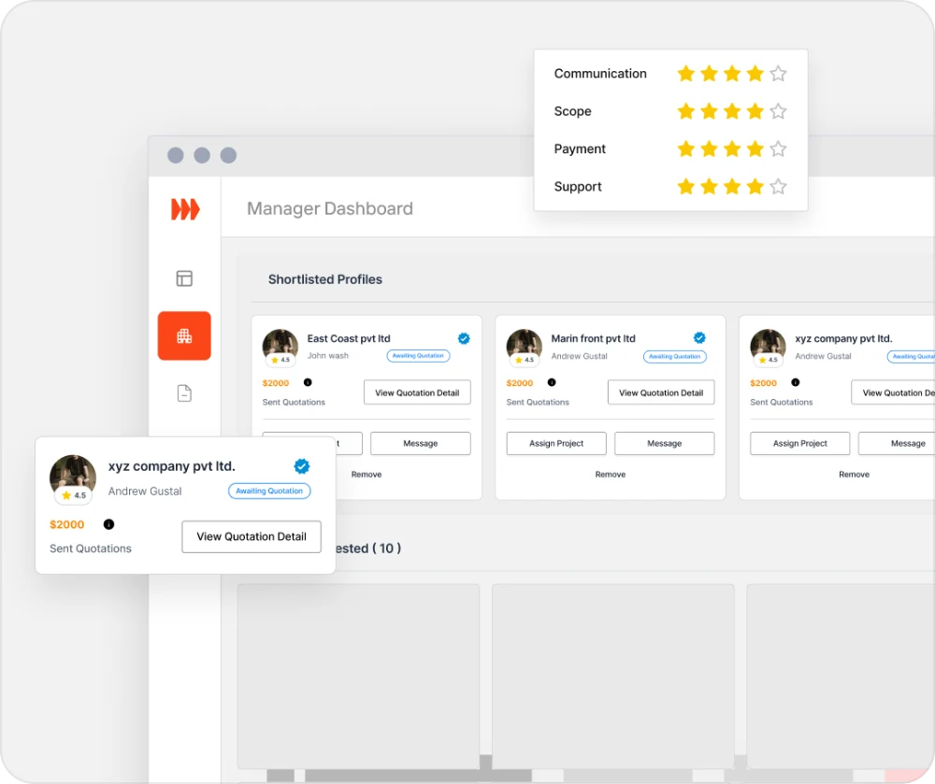Toggle the fifth star on the Payment rating

779,148
